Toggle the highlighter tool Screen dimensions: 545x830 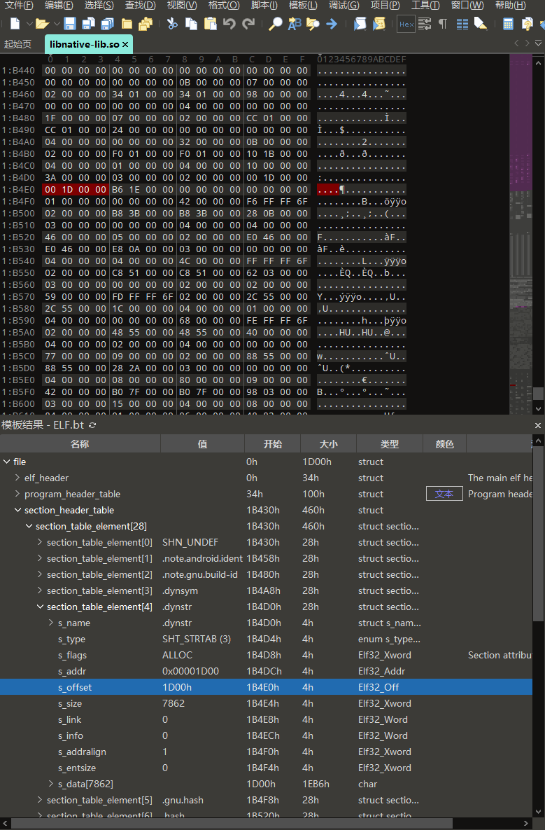[x=481, y=24]
